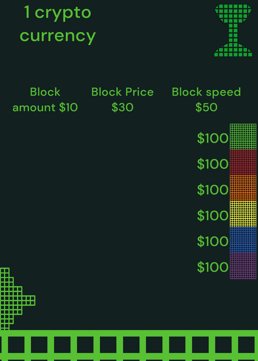Click the green conveyor grid at bottom
The width and height of the screenshot is (258, 361).
[129, 345]
